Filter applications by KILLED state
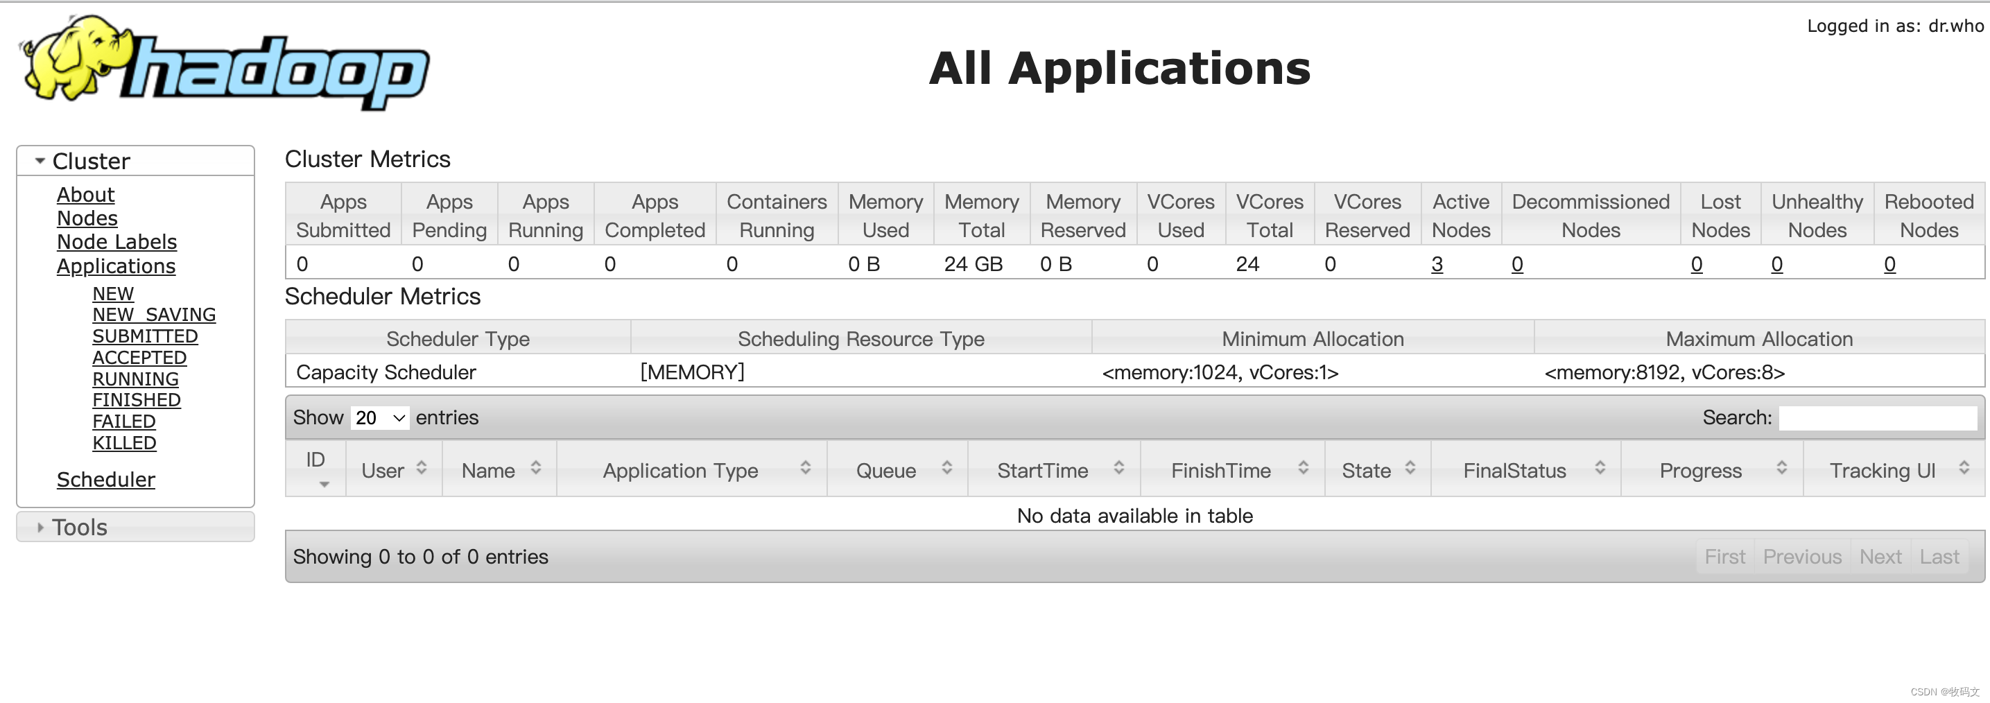The height and width of the screenshot is (703, 1990). [x=124, y=444]
